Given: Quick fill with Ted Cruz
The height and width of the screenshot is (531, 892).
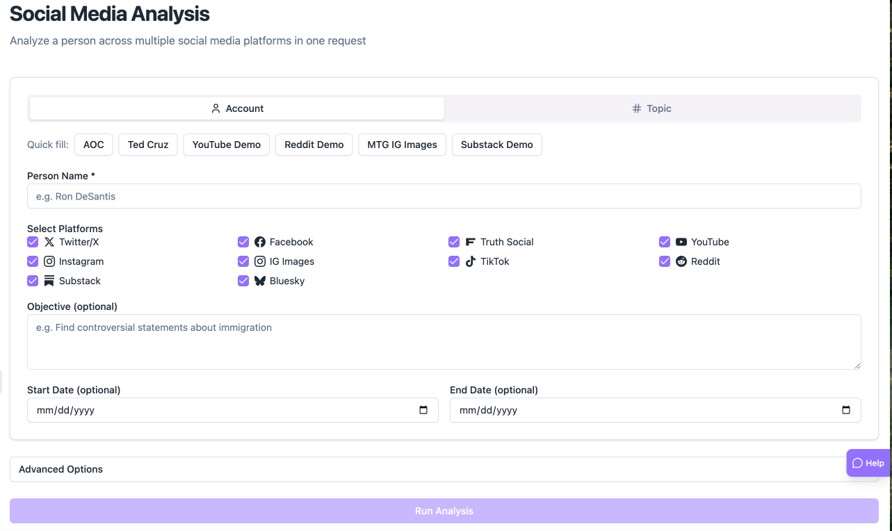Looking at the screenshot, I should click(x=148, y=145).
